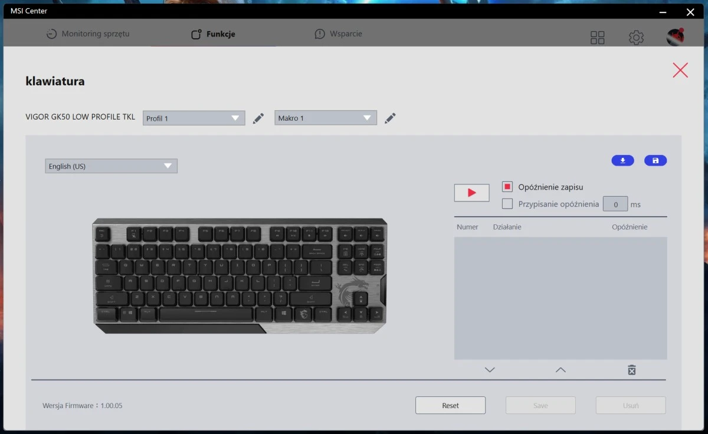Click the blue download/import macro icon
This screenshot has width=708, height=434.
(x=622, y=160)
